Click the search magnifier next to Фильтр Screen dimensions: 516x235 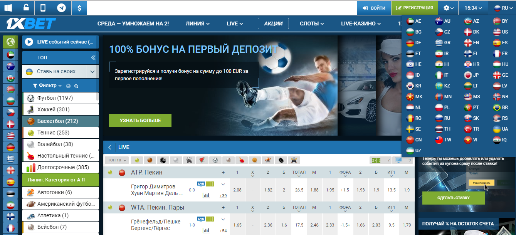coord(76,86)
